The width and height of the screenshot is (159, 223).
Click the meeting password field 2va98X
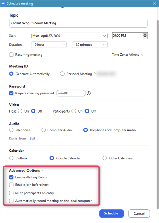pyautogui.click(x=71, y=93)
